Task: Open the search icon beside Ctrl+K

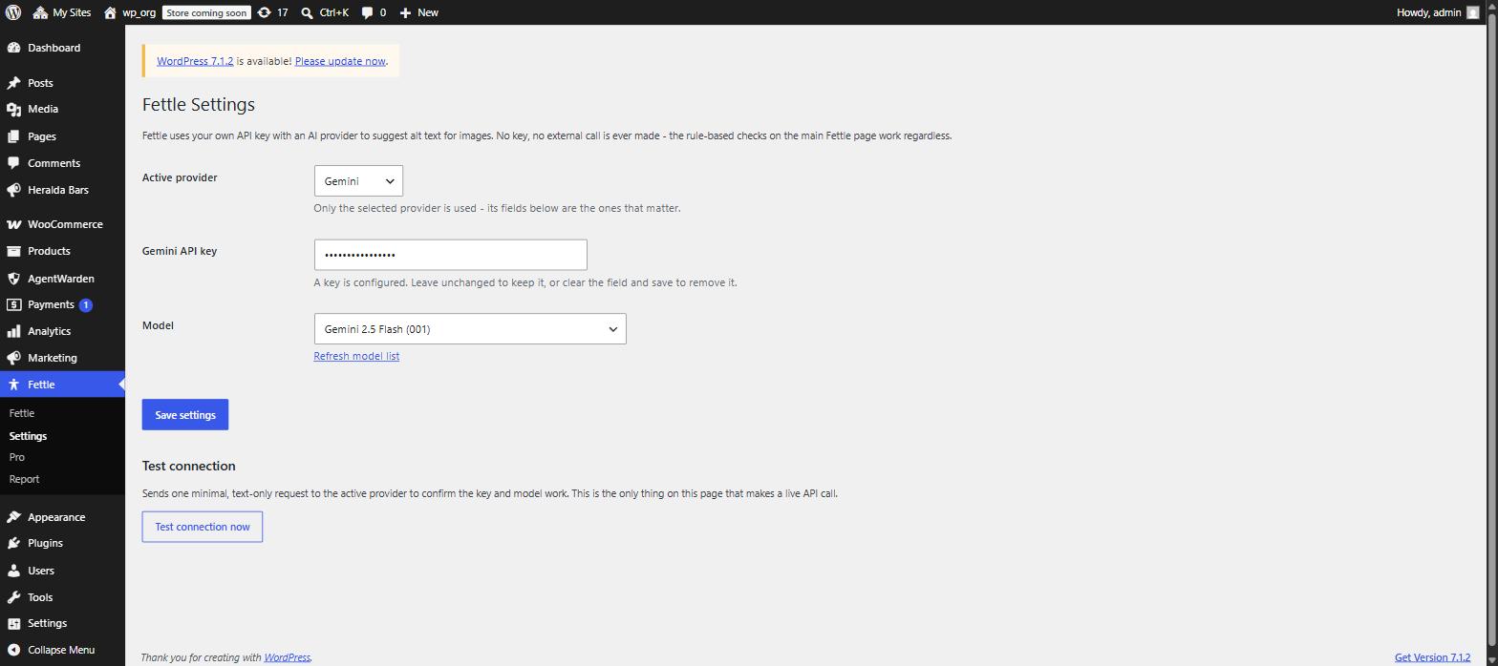Action: [x=307, y=12]
